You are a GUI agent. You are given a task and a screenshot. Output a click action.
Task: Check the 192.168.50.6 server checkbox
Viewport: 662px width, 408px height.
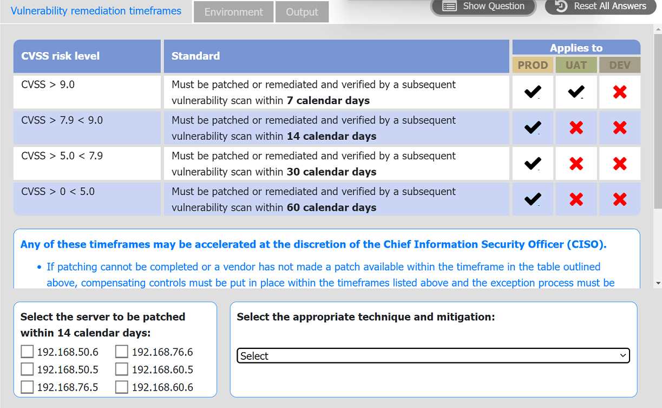[x=27, y=351]
